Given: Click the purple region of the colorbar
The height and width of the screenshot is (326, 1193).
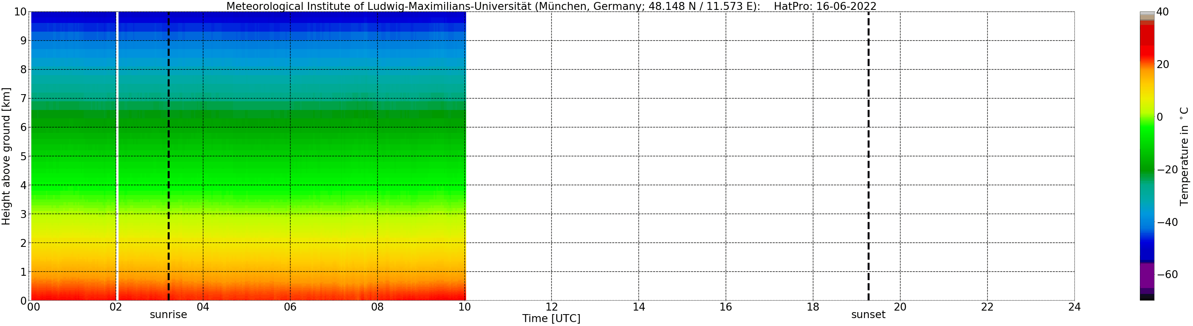Looking at the screenshot, I should 1147,276.
